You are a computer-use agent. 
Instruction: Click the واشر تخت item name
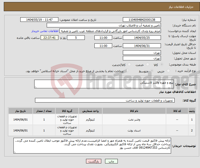pos(134,120)
